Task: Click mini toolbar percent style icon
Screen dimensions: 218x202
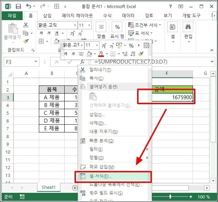Action: coord(131,46)
